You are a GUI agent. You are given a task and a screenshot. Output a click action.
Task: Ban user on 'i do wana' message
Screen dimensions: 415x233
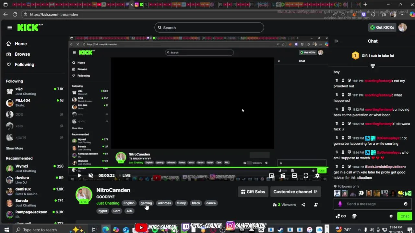(349, 124)
